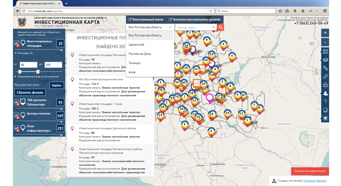Screen dimensions: 341x186
Task: Click the Найти button
Action: pos(57,85)
